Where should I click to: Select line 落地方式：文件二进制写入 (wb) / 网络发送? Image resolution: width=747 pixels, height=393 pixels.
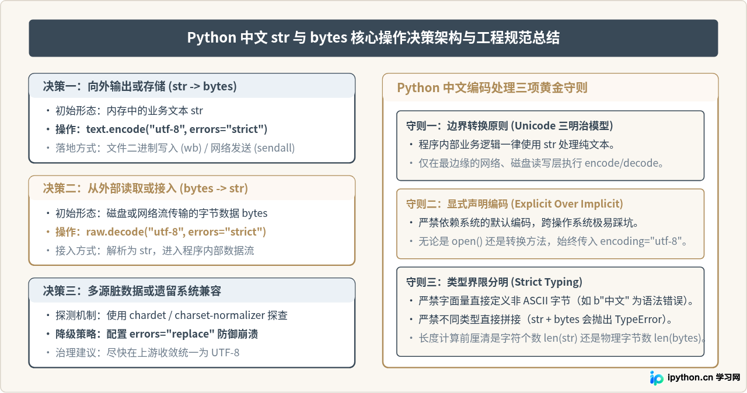(x=174, y=148)
